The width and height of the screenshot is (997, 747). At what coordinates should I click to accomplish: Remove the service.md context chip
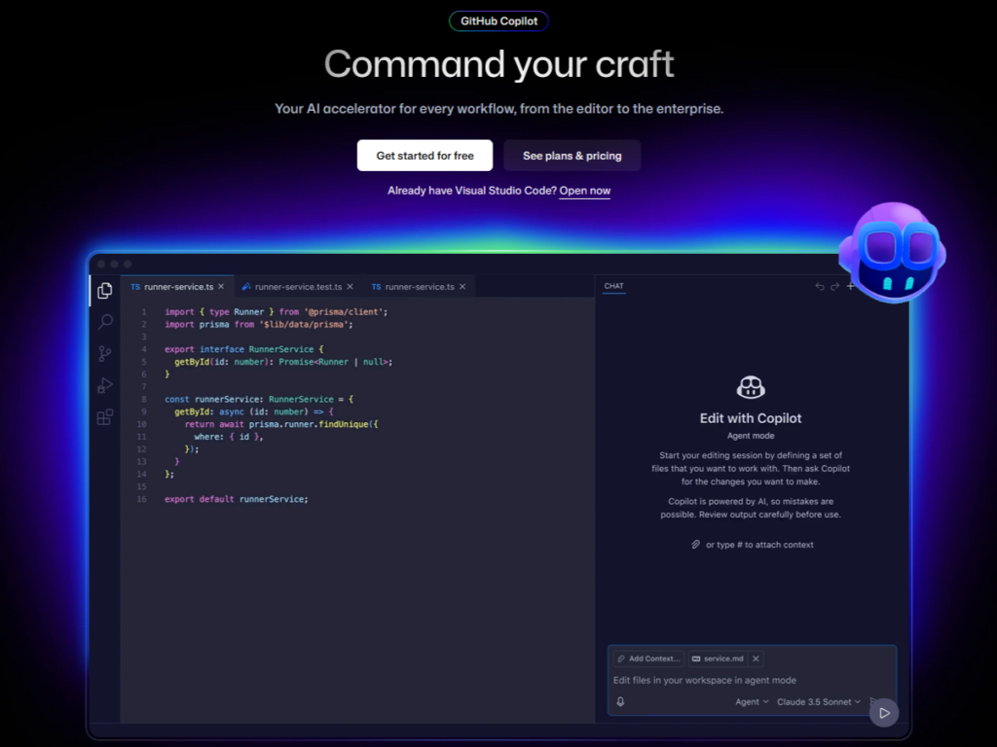(756, 658)
